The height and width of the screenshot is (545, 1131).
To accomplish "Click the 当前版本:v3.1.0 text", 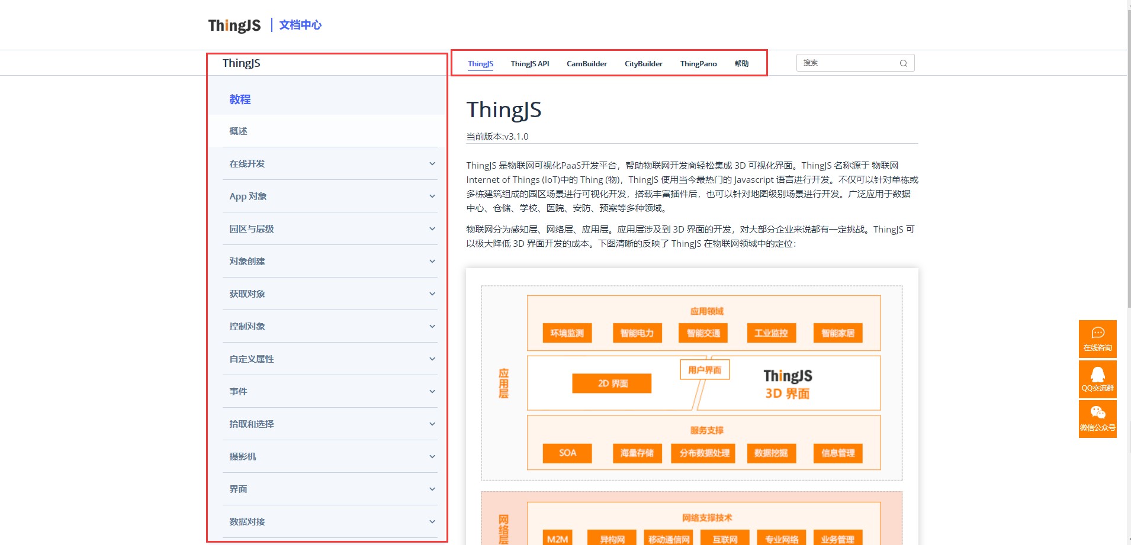I will [497, 137].
